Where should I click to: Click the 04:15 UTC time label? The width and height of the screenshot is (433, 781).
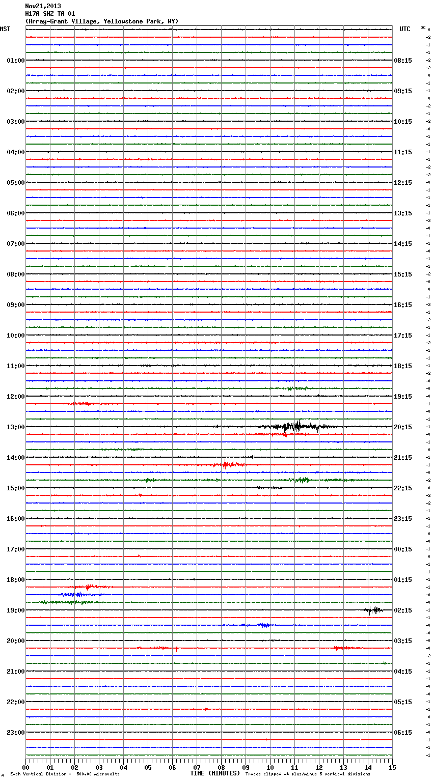point(403,672)
